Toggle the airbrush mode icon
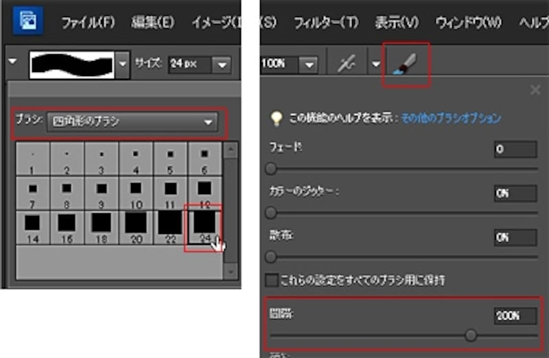Screen dimensions: 549x358 pos(347,64)
